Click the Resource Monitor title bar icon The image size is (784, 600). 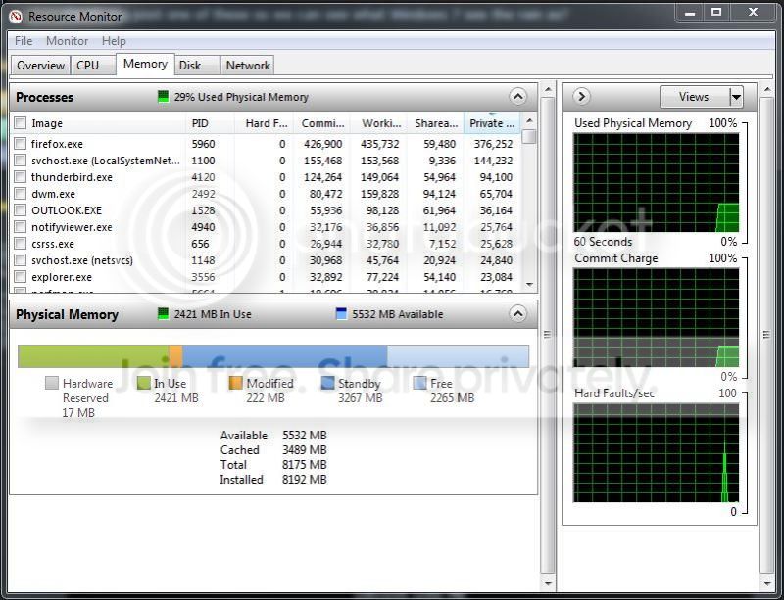pyautogui.click(x=16, y=17)
